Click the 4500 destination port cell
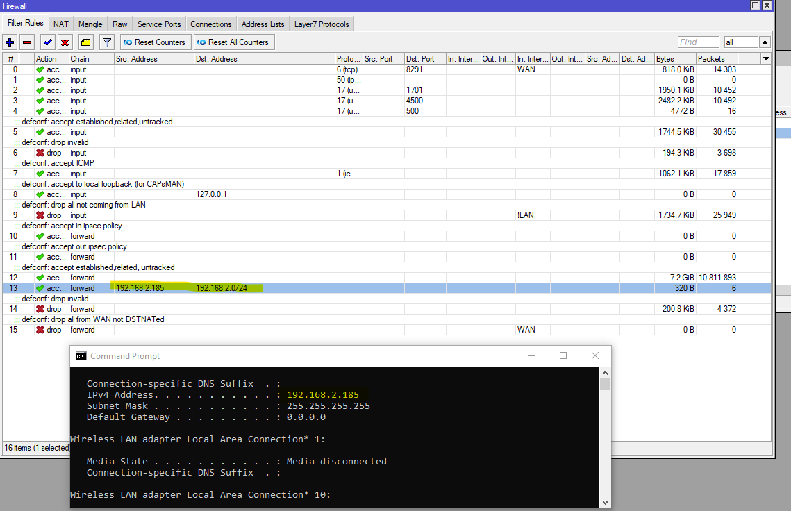The image size is (791, 511). tap(425, 101)
